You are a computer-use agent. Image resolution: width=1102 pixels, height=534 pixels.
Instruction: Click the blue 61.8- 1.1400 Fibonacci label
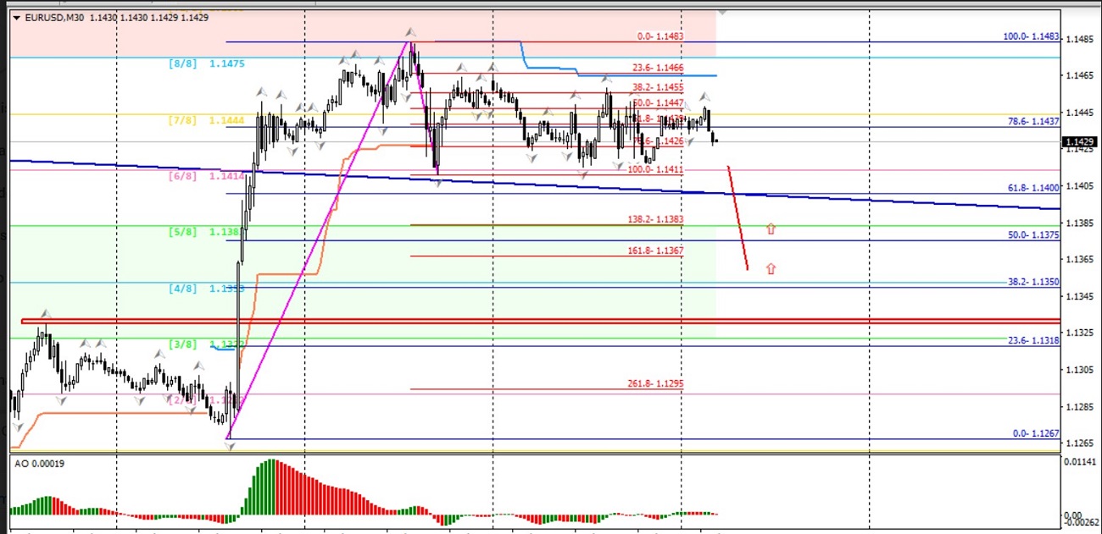1033,188
